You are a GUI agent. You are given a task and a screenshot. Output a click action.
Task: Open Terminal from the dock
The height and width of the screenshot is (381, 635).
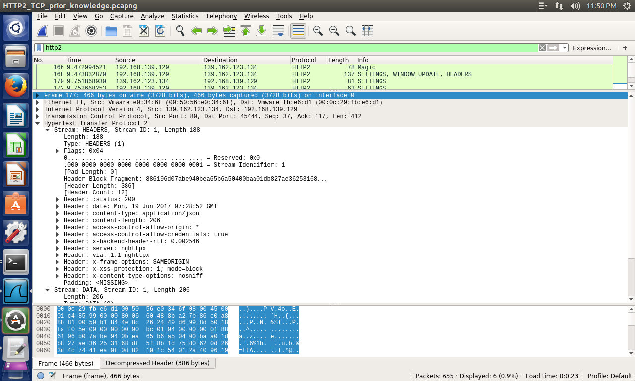pos(16,262)
